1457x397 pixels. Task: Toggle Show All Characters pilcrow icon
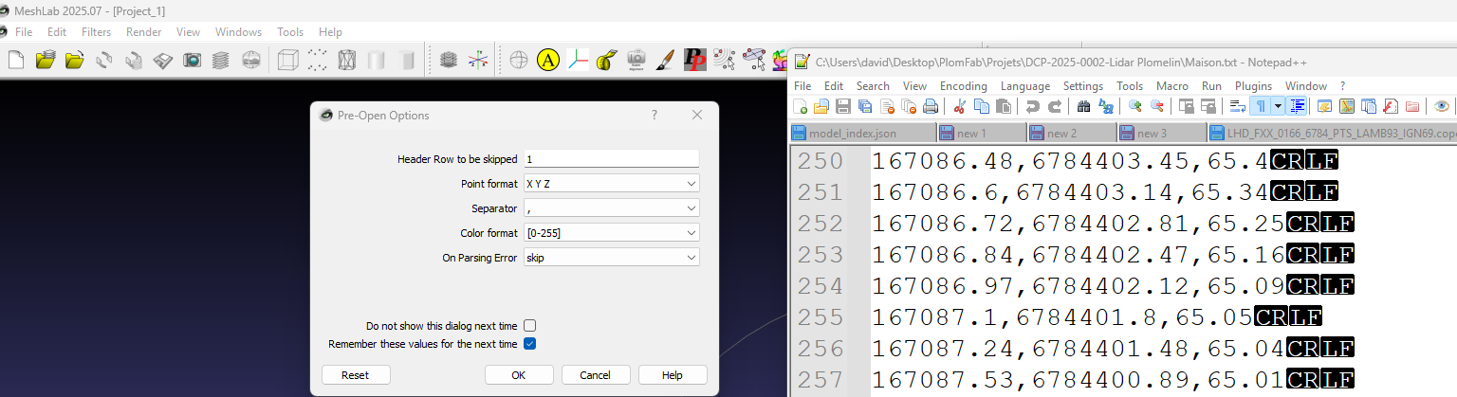[x=1261, y=106]
